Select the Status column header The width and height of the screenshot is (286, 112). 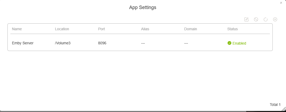pyautogui.click(x=232, y=29)
